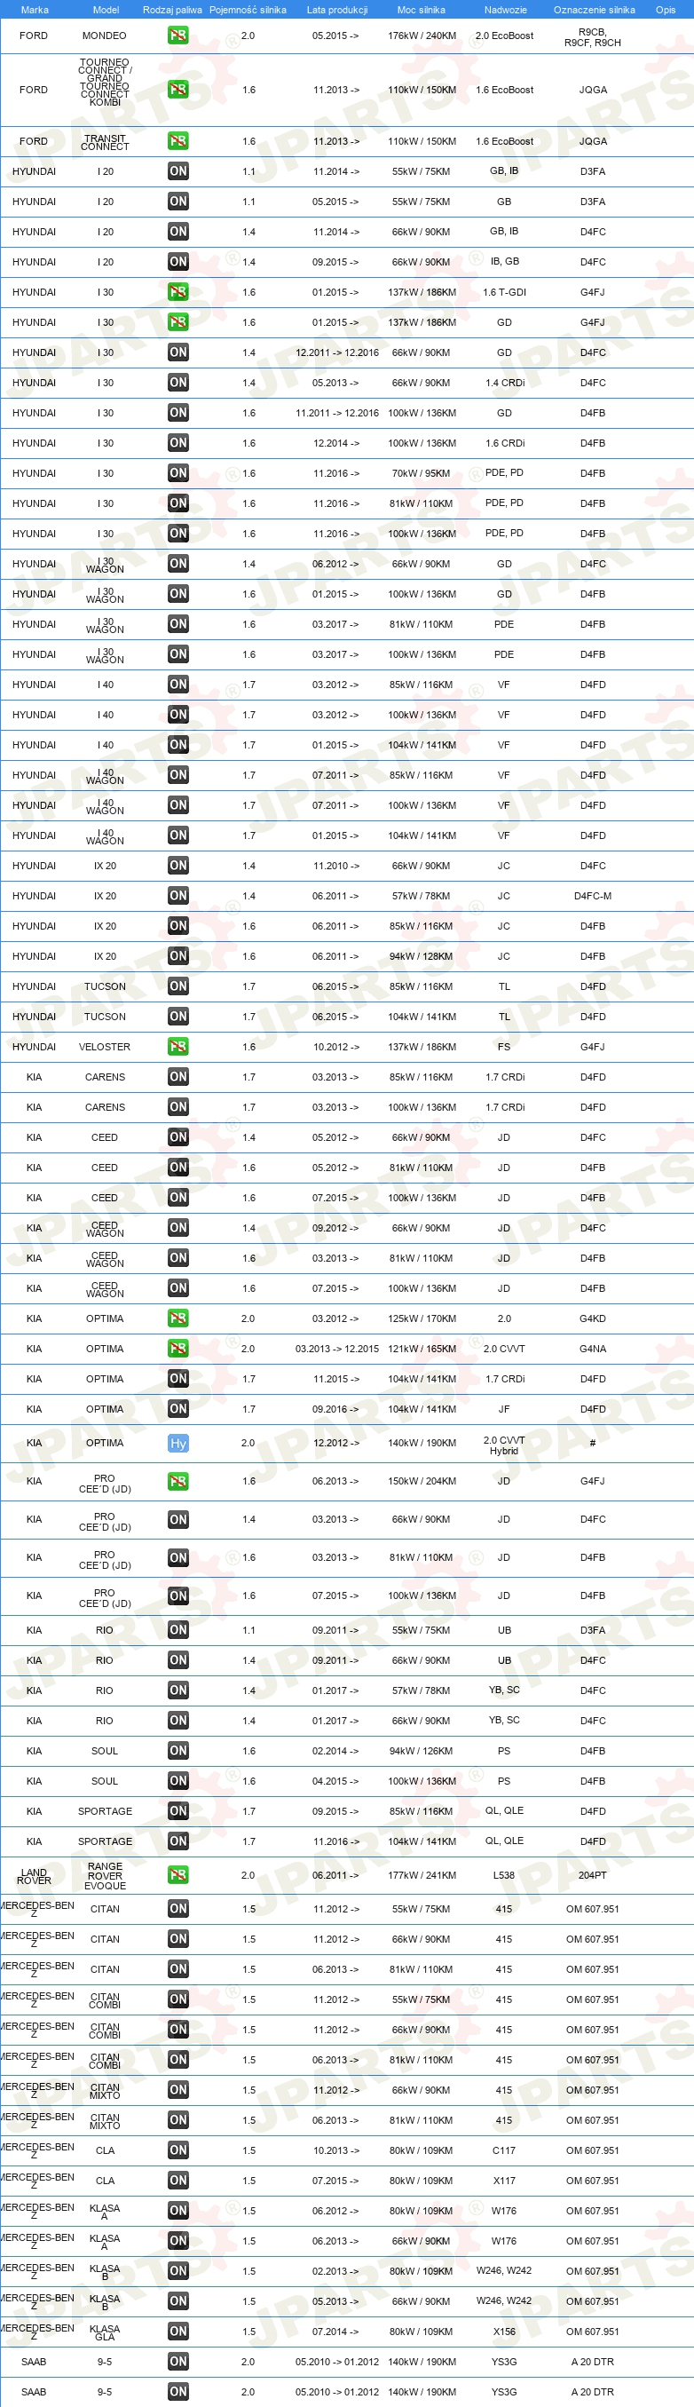Select the 03.2013 -> 12.2015 production years cell
The height and width of the screenshot is (2407, 694).
337,1349
